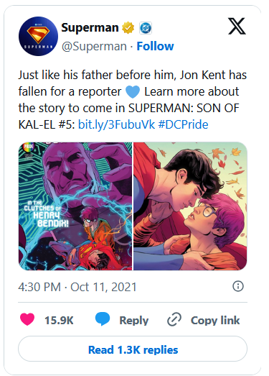The image size is (269, 376).
Task: Open the Jon Kent kiss artwork image
Action: 190,206
